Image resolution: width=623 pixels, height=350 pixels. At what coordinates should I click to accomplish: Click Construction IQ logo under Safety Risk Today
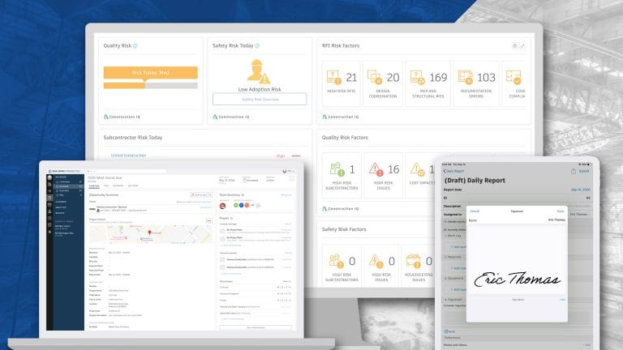coord(231,117)
